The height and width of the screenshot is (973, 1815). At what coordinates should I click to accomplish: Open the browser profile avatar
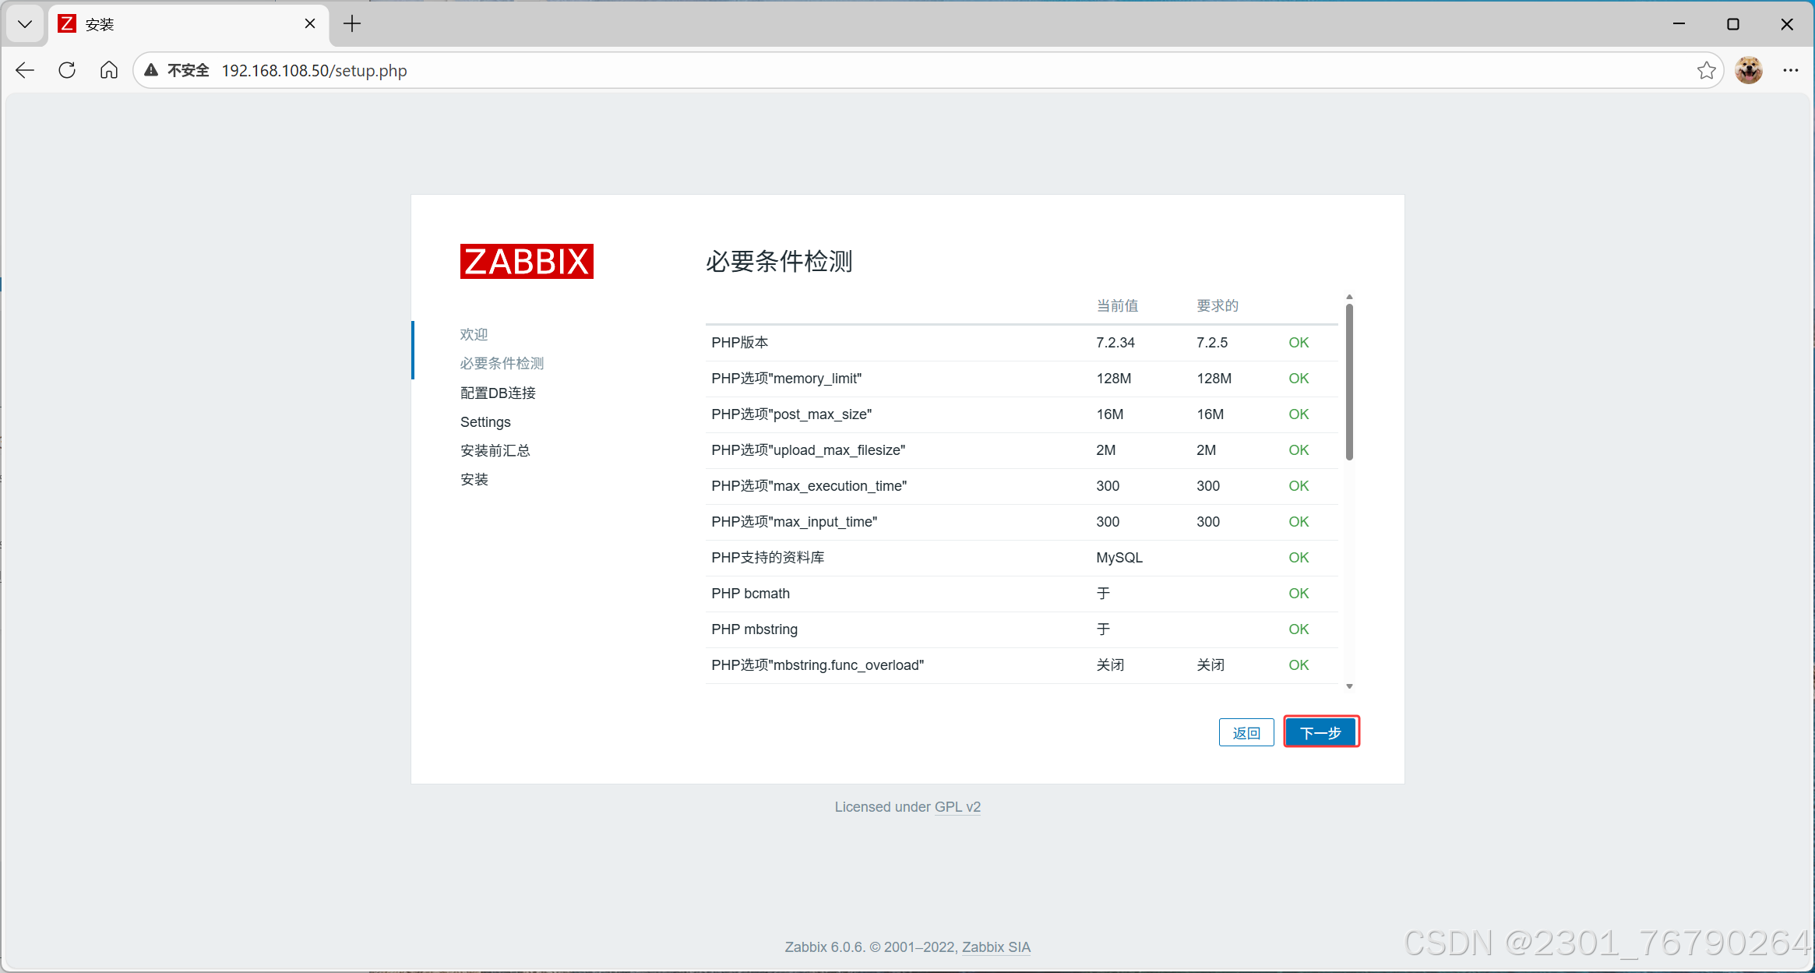(x=1749, y=70)
